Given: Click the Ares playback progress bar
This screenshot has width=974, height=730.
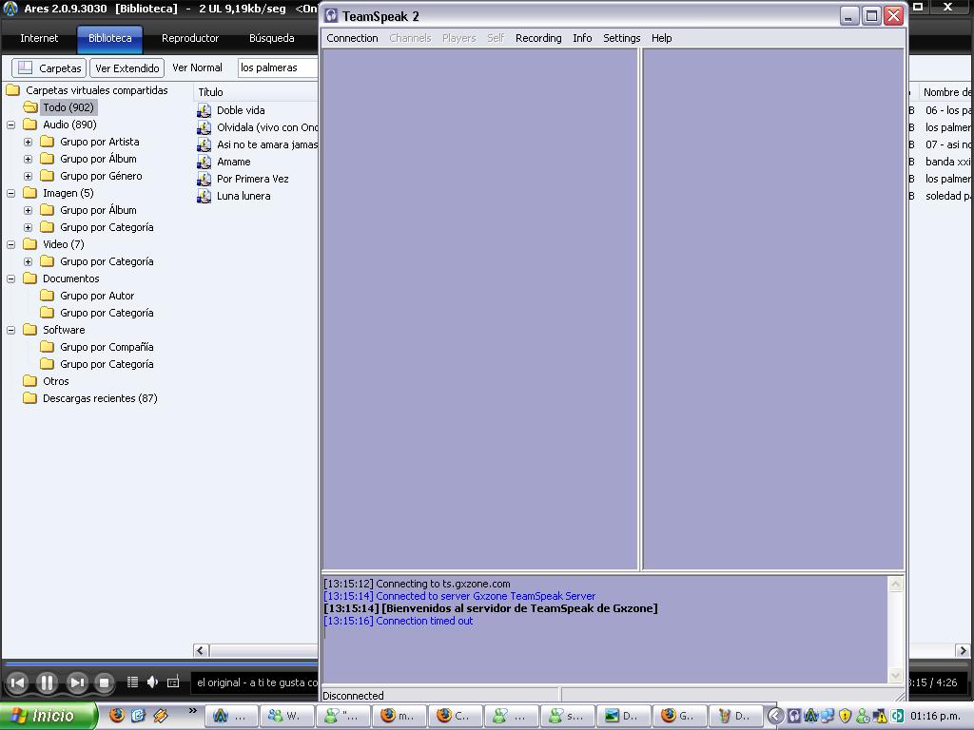Looking at the screenshot, I should [x=162, y=664].
